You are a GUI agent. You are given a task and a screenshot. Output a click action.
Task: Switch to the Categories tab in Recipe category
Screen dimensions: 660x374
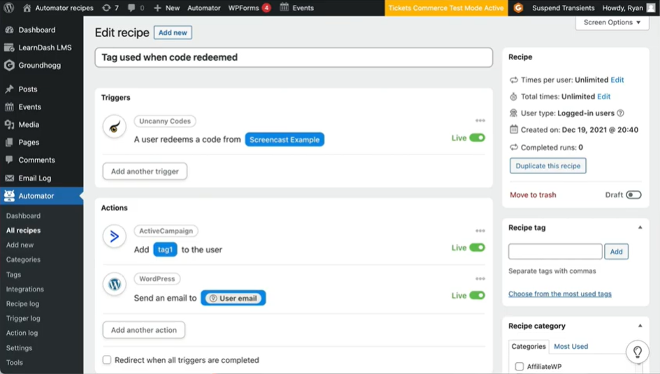point(529,346)
